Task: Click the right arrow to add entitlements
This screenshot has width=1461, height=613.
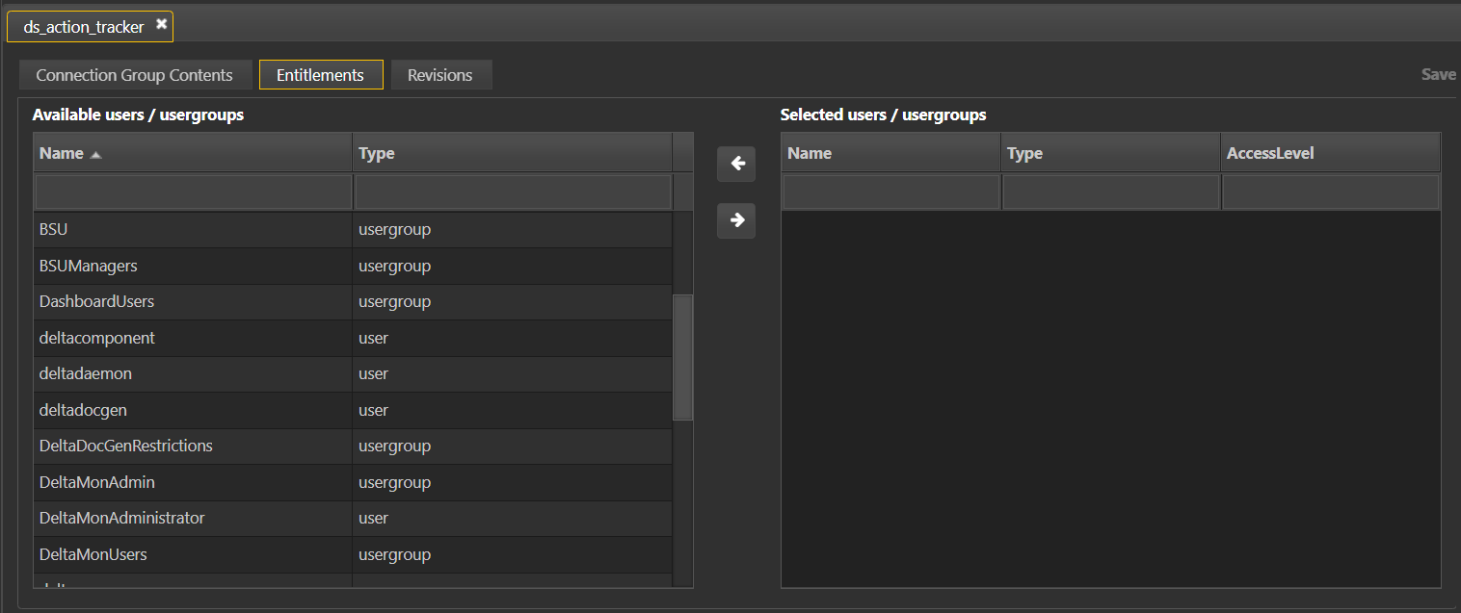Action: [x=735, y=220]
